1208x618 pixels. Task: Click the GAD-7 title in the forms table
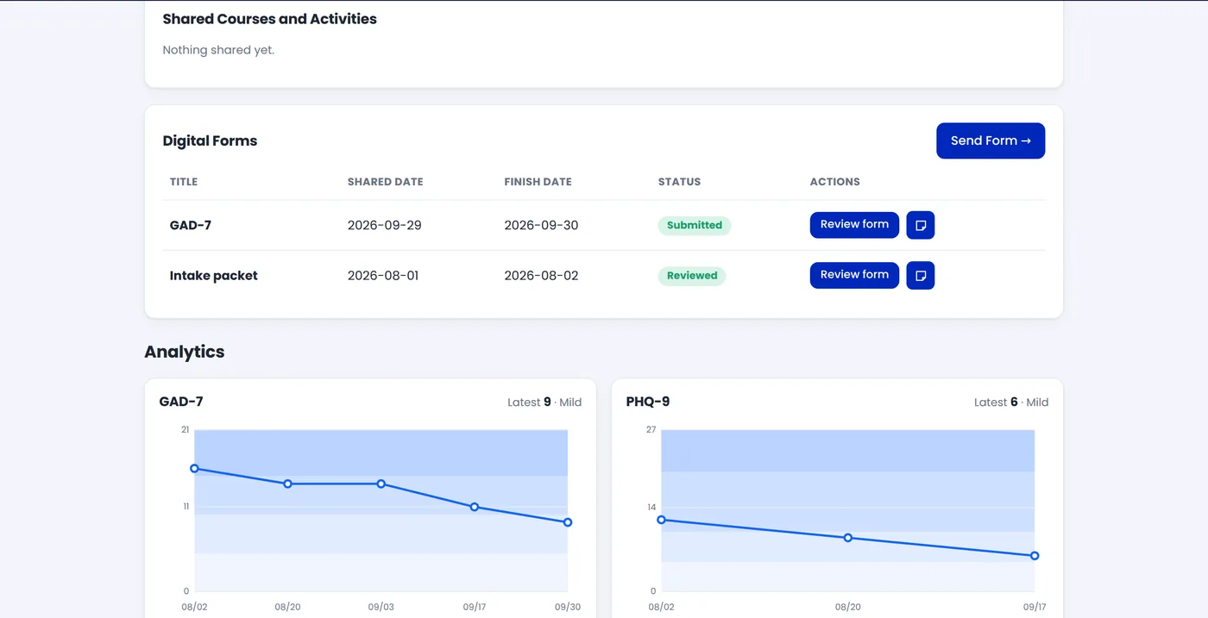point(191,226)
